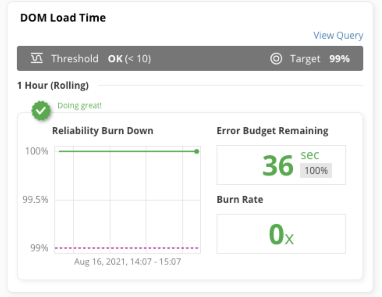The width and height of the screenshot is (382, 297).
Task: Click the OK (< 10) threshold status
Action: (130, 59)
